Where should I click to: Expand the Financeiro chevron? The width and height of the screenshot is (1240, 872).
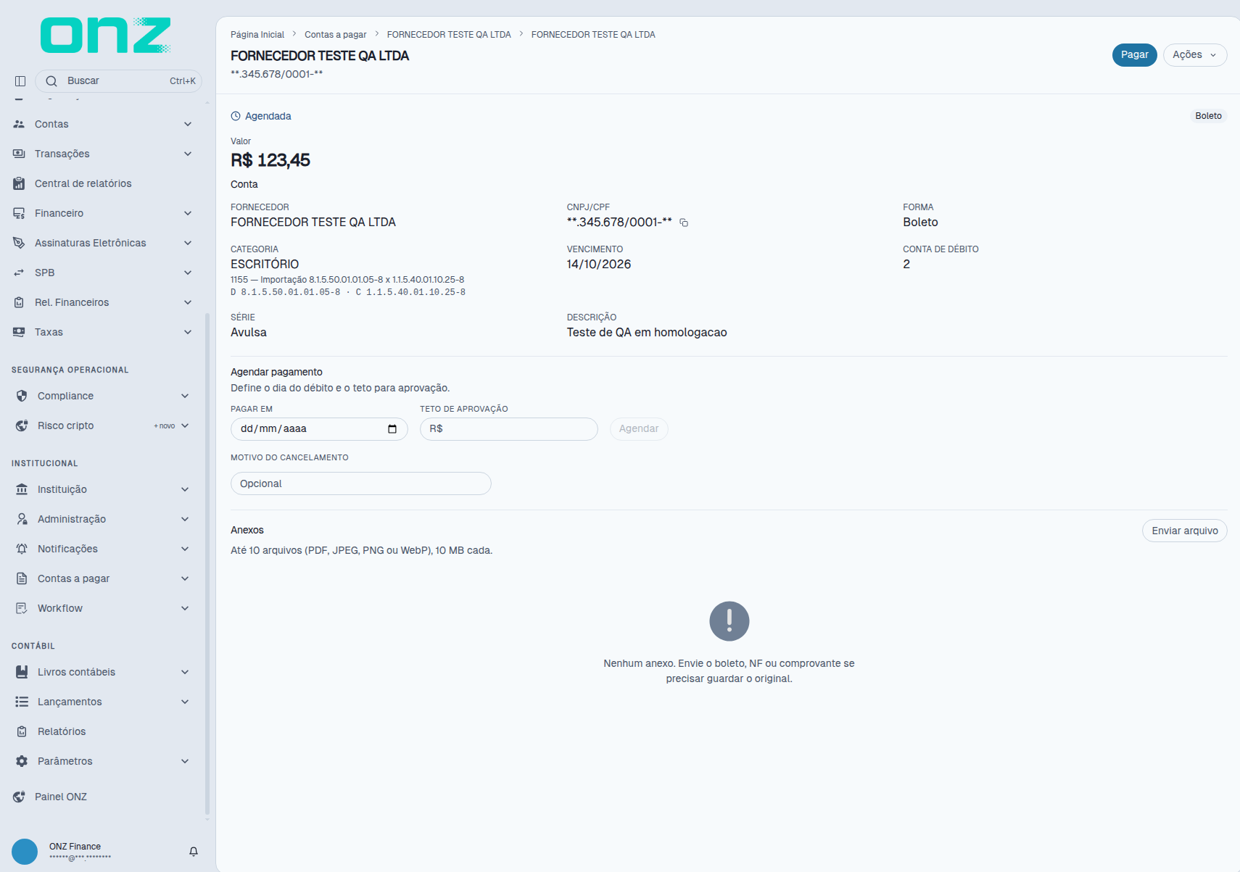pyautogui.click(x=188, y=213)
